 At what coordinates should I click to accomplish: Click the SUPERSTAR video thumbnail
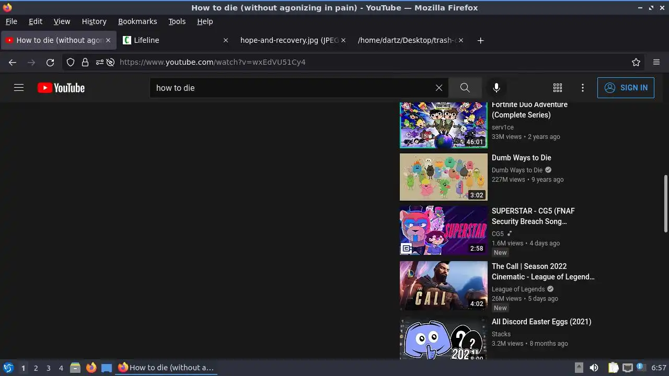tap(444, 230)
